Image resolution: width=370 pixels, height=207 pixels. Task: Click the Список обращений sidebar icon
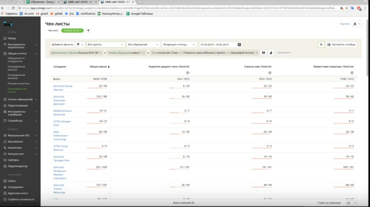pos(5,99)
